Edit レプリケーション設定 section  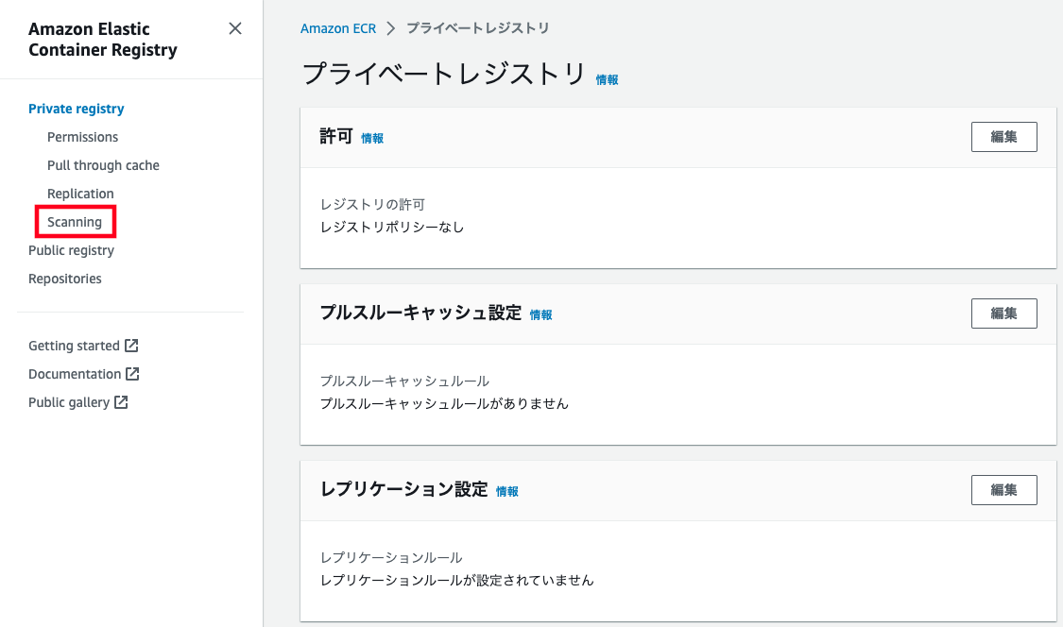[1003, 490]
